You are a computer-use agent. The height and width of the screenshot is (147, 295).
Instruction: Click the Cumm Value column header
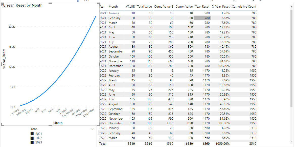tap(184, 7)
